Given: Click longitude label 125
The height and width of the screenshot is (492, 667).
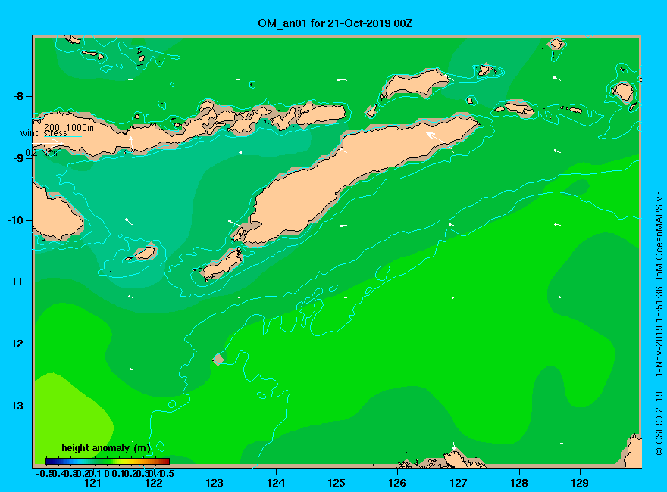Looking at the screenshot, I should (x=337, y=483).
